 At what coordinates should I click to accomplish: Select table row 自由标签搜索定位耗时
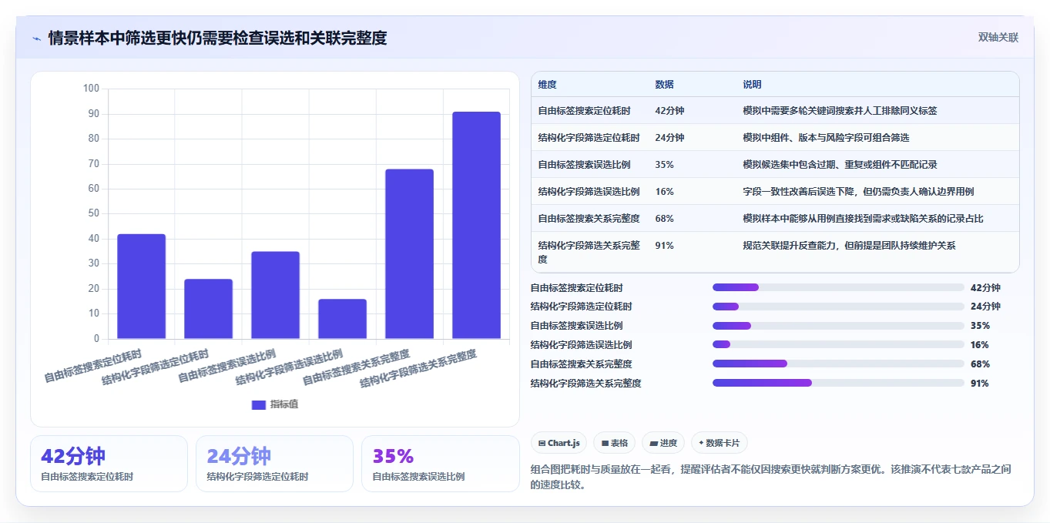775,111
